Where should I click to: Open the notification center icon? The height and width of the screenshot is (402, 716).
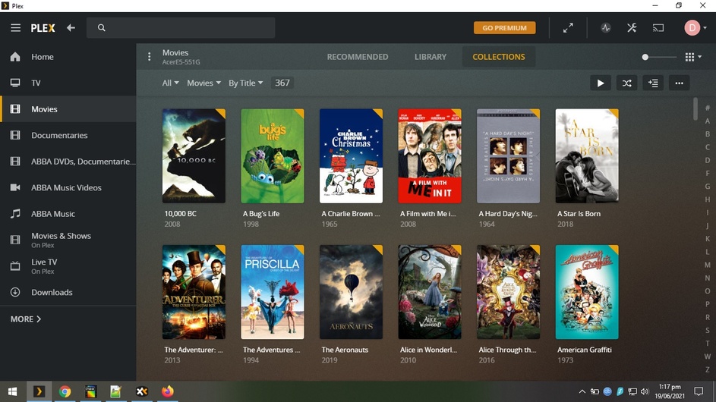[699, 391]
